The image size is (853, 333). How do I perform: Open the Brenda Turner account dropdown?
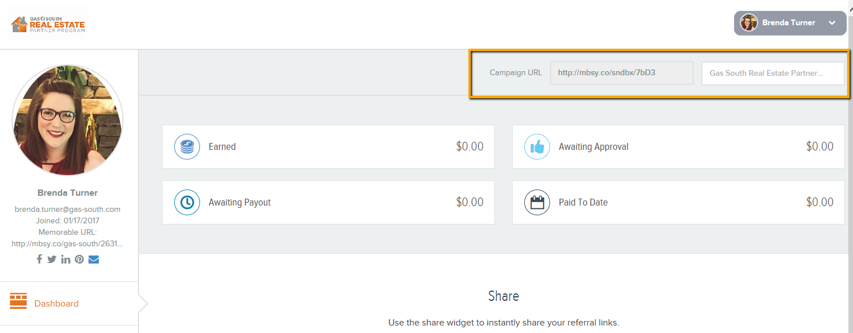pyautogui.click(x=790, y=23)
